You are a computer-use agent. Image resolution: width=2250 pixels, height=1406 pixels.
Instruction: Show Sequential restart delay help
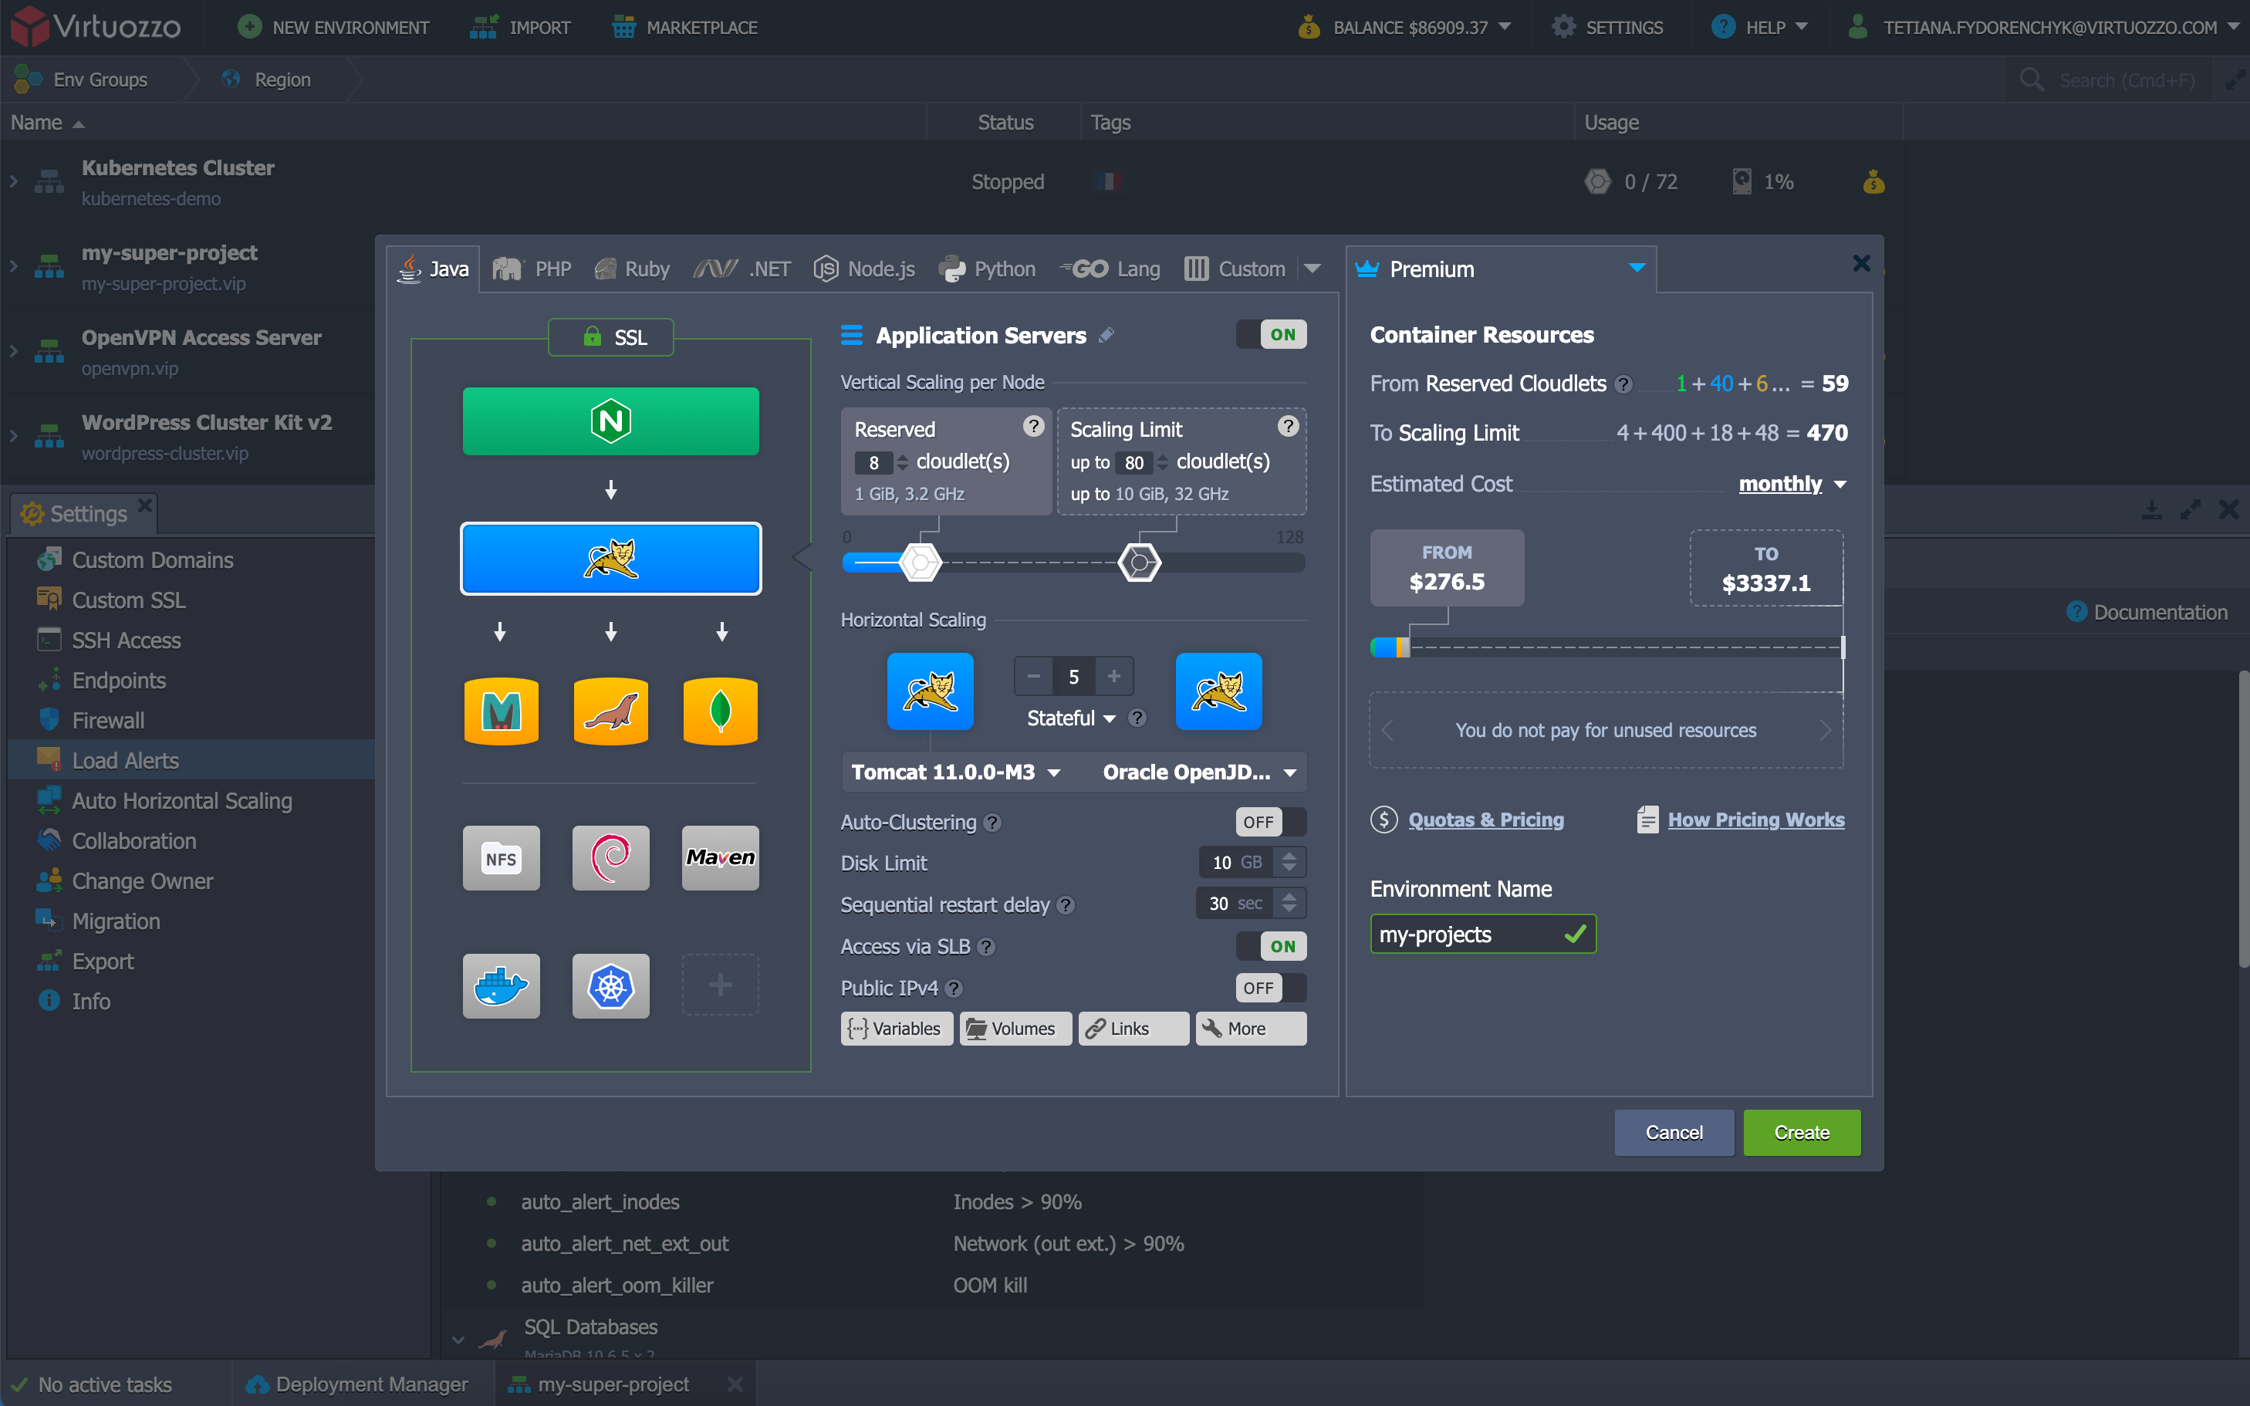click(x=1066, y=906)
